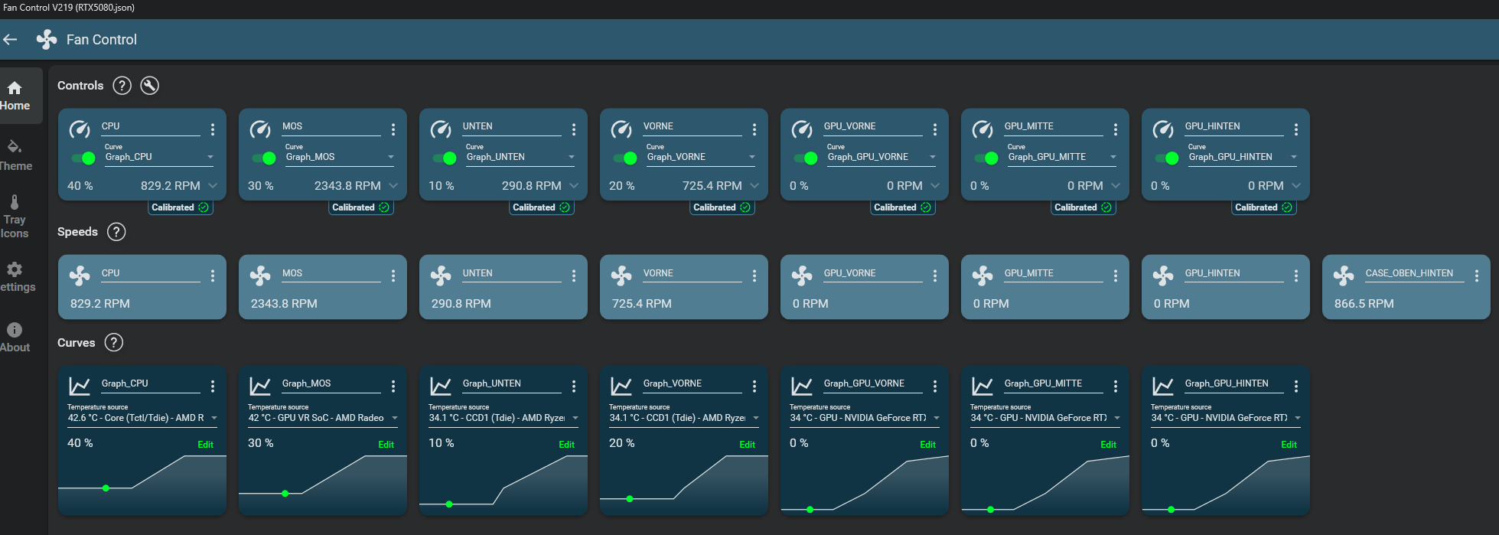
Task: Edit the Graph_VORNE curve
Action: (x=748, y=445)
